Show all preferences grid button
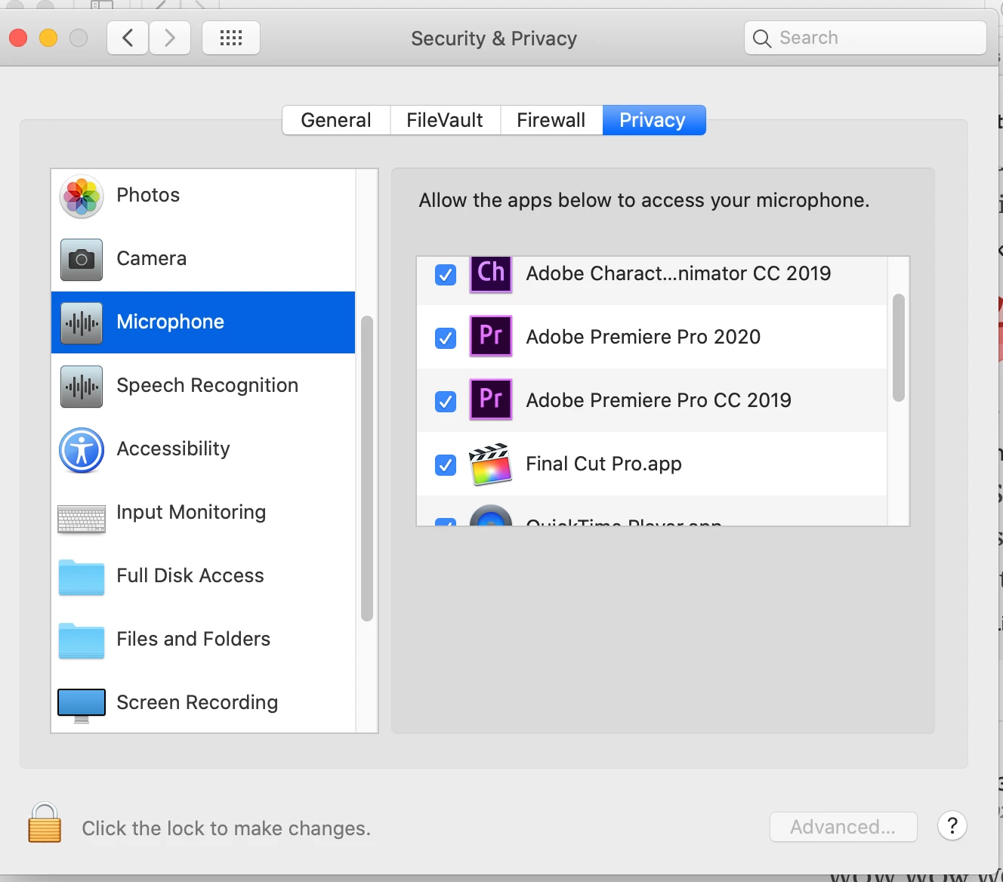The height and width of the screenshot is (882, 1003). tap(231, 38)
